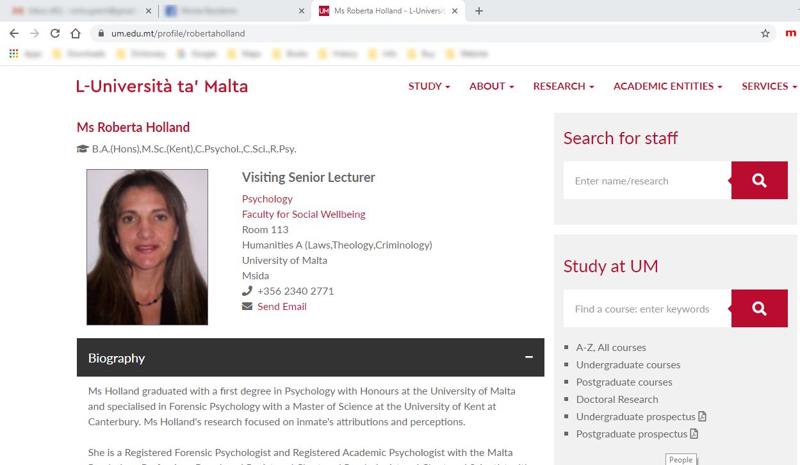Click the Room 113 text
This screenshot has width=800, height=465.
pos(265,229)
